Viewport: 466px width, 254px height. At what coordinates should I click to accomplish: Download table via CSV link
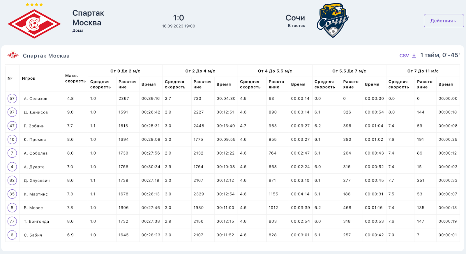coord(404,56)
